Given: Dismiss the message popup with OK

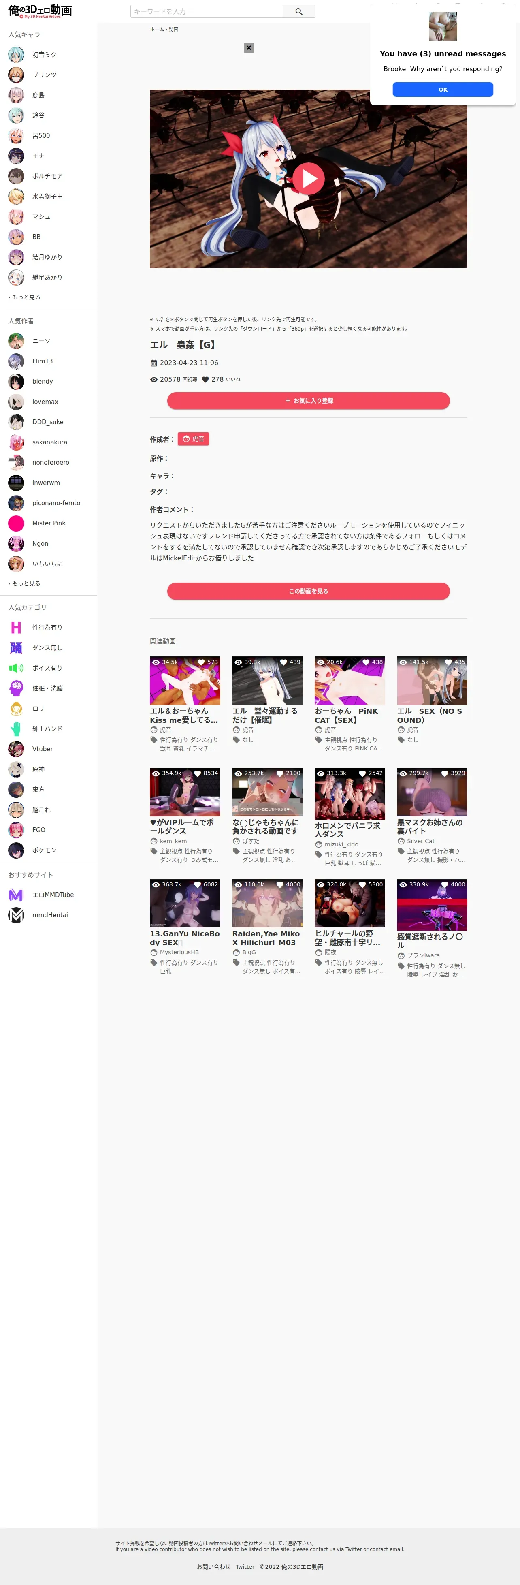Looking at the screenshot, I should click(443, 90).
